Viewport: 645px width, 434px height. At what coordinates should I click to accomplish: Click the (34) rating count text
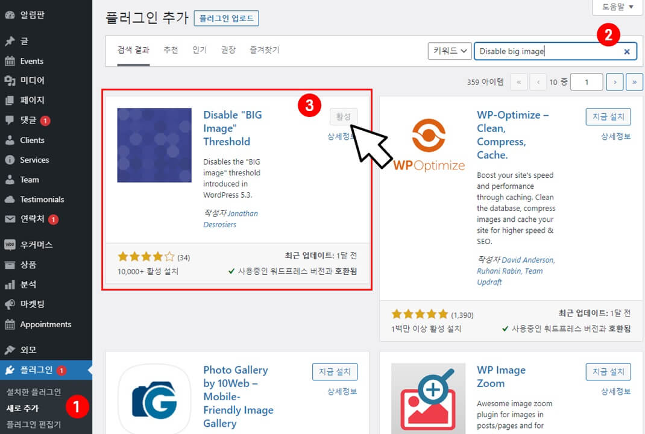183,258
